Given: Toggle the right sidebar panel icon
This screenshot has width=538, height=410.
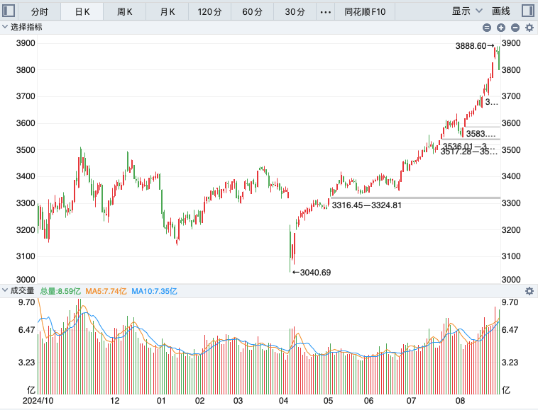Looking at the screenshot, I should click(x=527, y=11).
